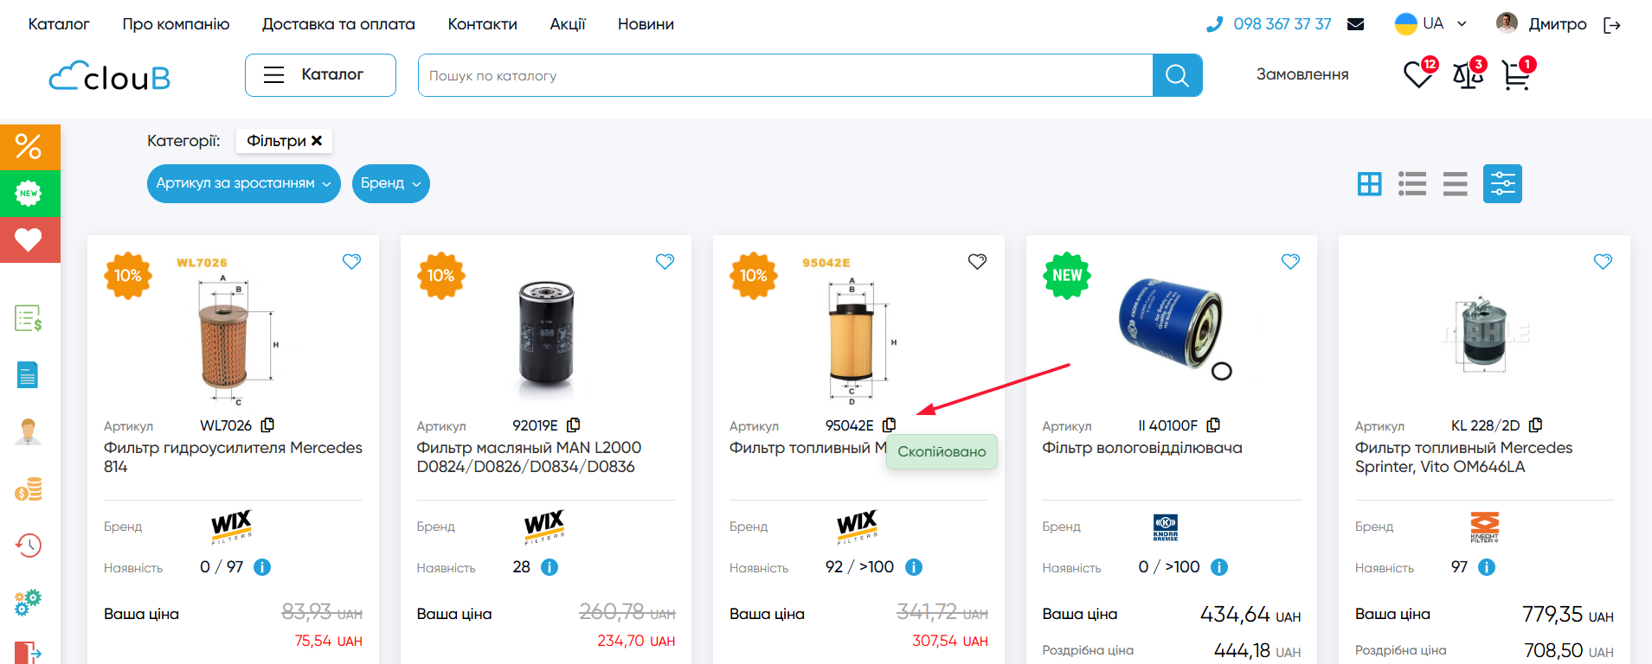
Task: Open the shopping cart icon
Action: pos(1515,76)
